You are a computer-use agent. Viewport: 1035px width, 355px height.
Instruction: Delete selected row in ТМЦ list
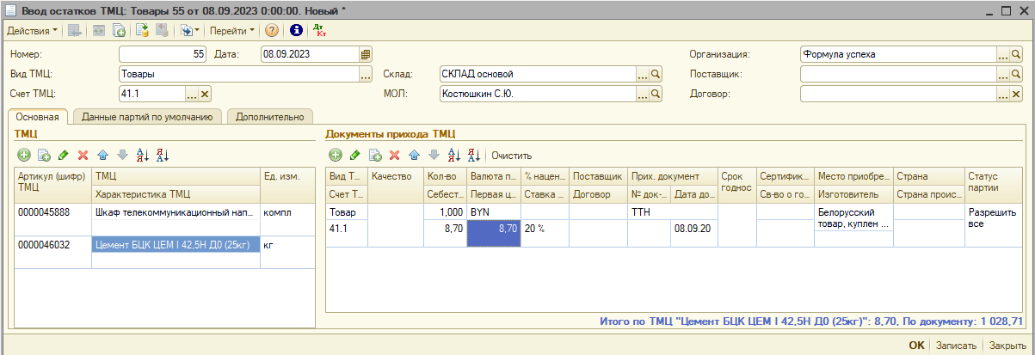coord(83,155)
